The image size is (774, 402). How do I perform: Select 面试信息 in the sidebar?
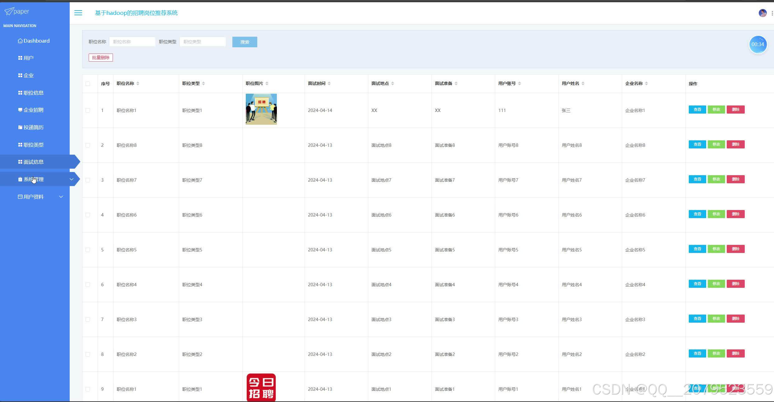(31, 162)
